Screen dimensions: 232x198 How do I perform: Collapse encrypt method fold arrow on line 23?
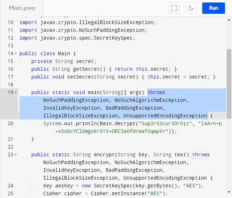coord(16,155)
